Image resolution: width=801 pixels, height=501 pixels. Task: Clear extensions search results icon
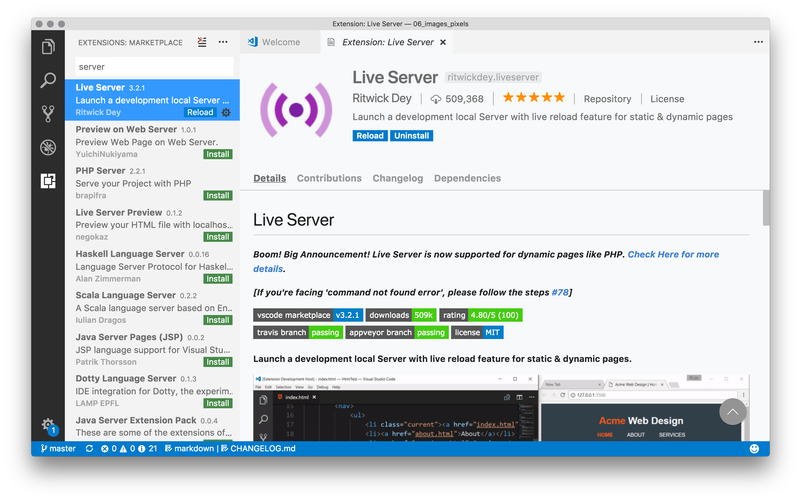(x=202, y=42)
